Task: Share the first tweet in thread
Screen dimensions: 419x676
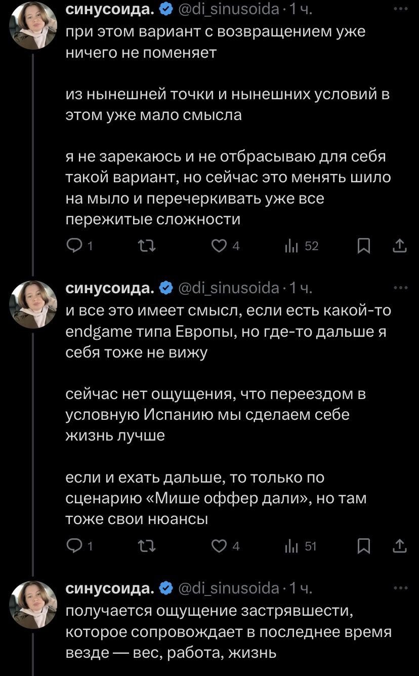Action: (x=399, y=246)
